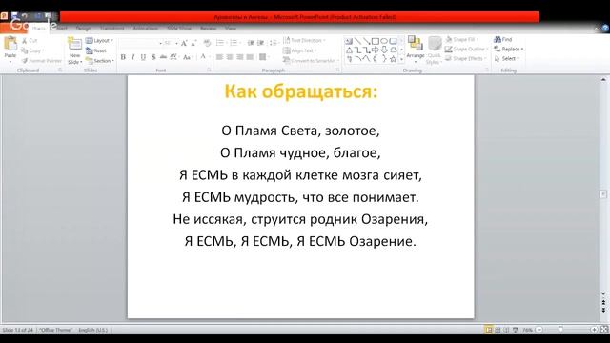The width and height of the screenshot is (610, 343).
Task: Click the Find button
Action: pyautogui.click(x=503, y=39)
